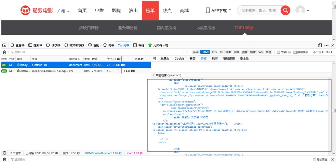This screenshot has height=163, width=336.
Task: Toggle the request details pane icon
Action: (154, 59)
